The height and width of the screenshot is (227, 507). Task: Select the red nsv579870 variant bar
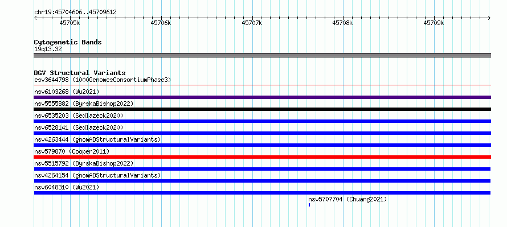262,157
